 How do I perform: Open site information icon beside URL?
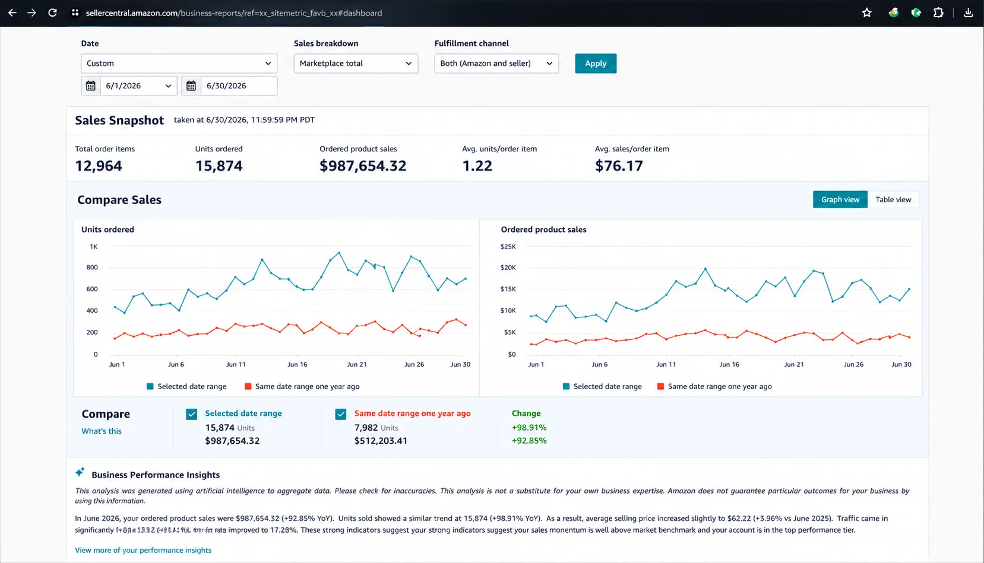tap(75, 12)
